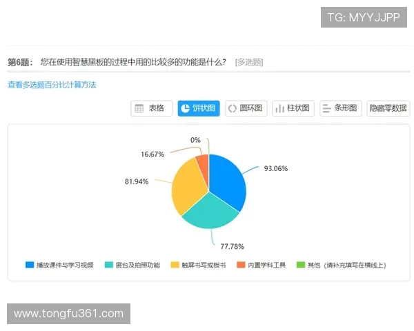Toggle yellow legend swatch 触屏书写或板书
Screen dimensions: 414x331
point(175,265)
